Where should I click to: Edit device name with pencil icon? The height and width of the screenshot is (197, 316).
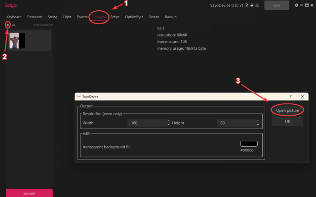point(246,5)
